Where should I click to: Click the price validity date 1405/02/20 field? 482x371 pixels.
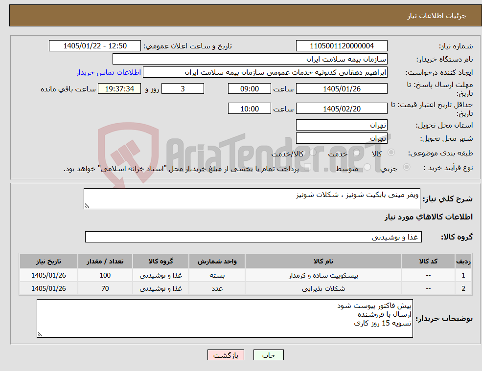click(x=342, y=109)
